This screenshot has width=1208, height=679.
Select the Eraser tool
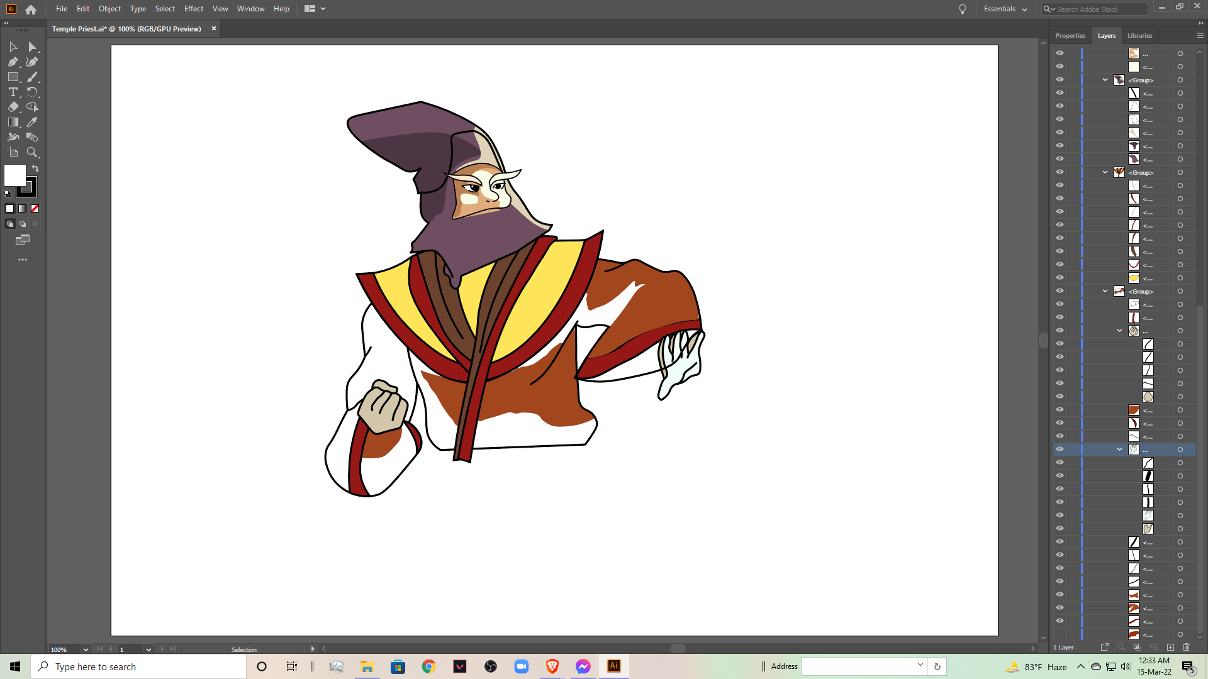coord(13,107)
